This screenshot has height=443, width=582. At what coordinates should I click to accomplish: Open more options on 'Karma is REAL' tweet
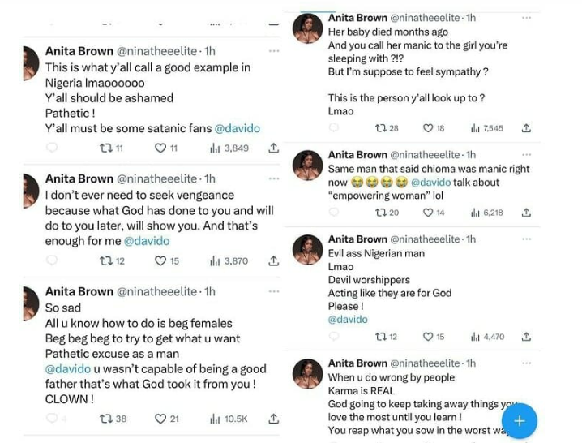[x=528, y=363]
